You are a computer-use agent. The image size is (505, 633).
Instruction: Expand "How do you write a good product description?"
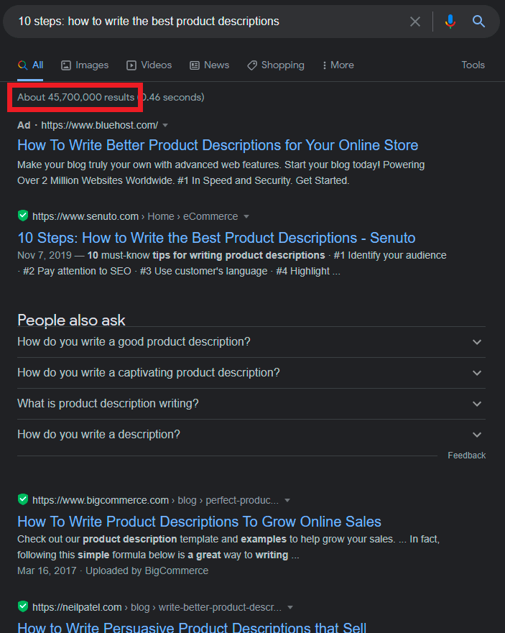coord(477,342)
